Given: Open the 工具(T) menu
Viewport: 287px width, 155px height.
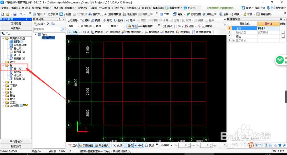Looking at the screenshot, I should click(x=93, y=8).
